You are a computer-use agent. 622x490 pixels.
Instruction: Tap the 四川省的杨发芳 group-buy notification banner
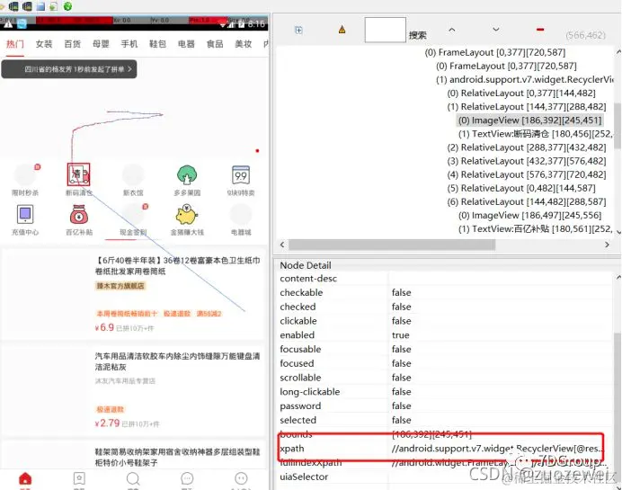(69, 69)
